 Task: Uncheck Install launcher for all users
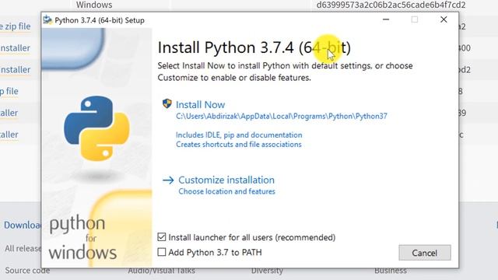click(x=162, y=237)
